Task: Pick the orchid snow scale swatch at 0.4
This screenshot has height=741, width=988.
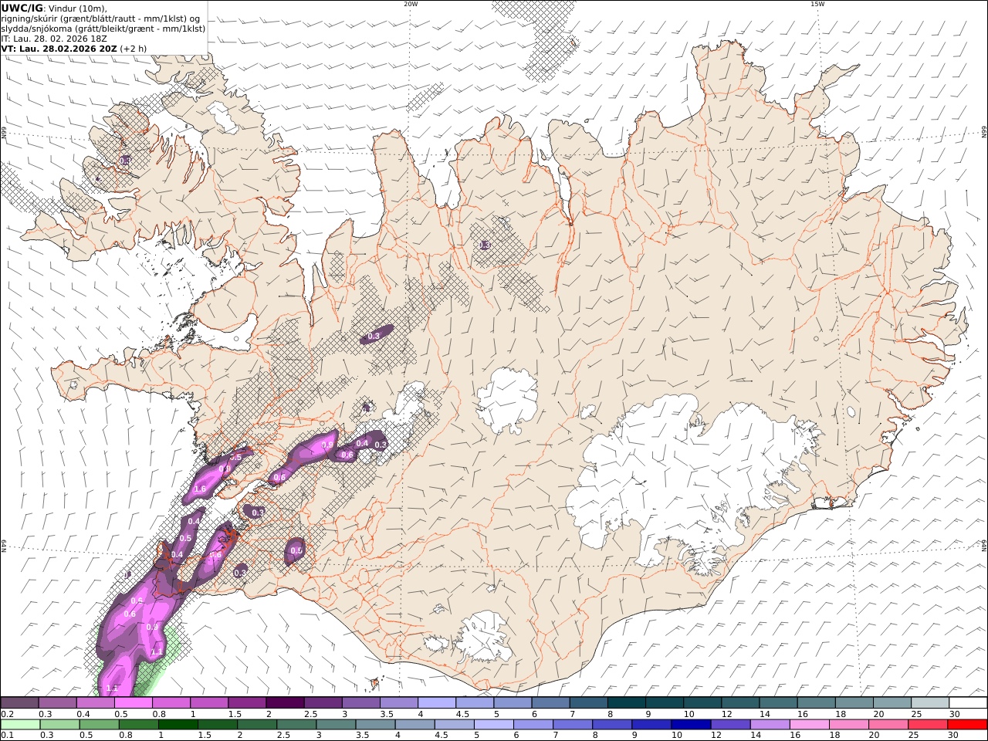Action: [x=95, y=702]
